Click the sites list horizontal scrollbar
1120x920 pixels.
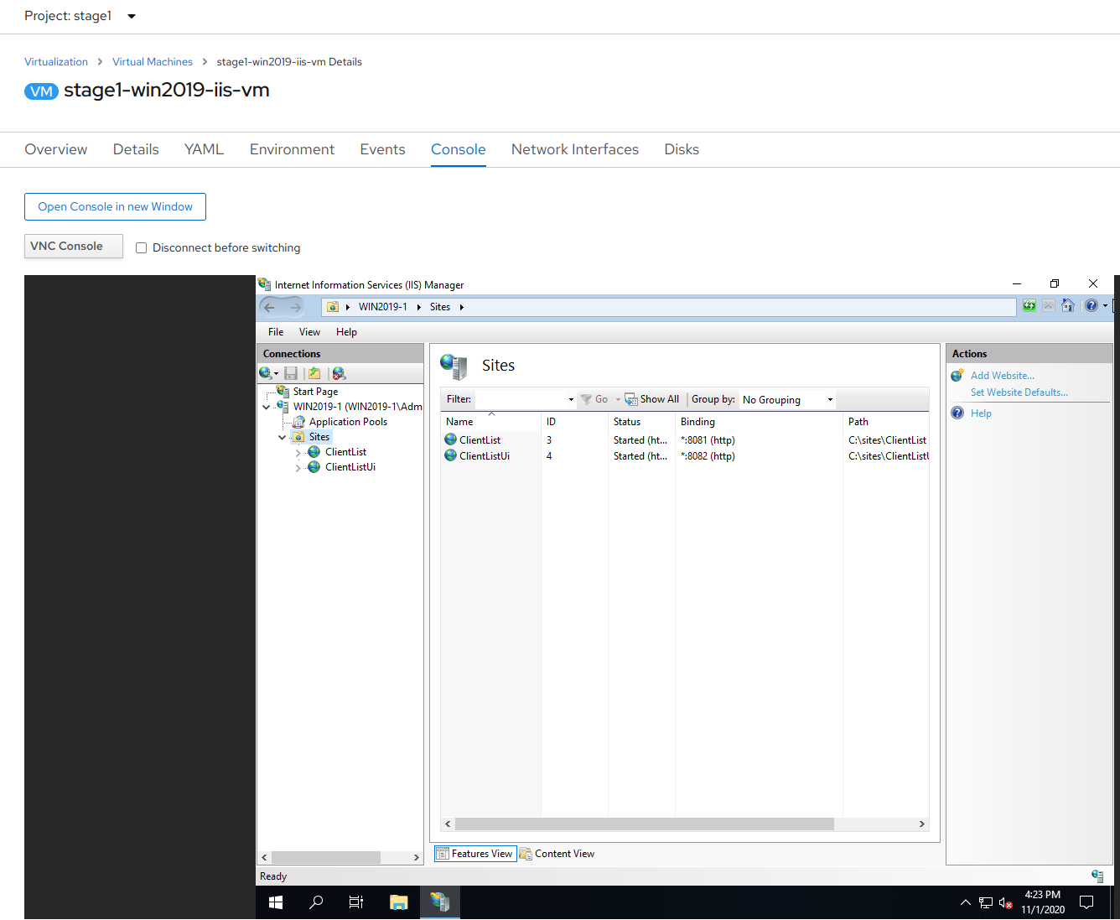click(x=644, y=824)
